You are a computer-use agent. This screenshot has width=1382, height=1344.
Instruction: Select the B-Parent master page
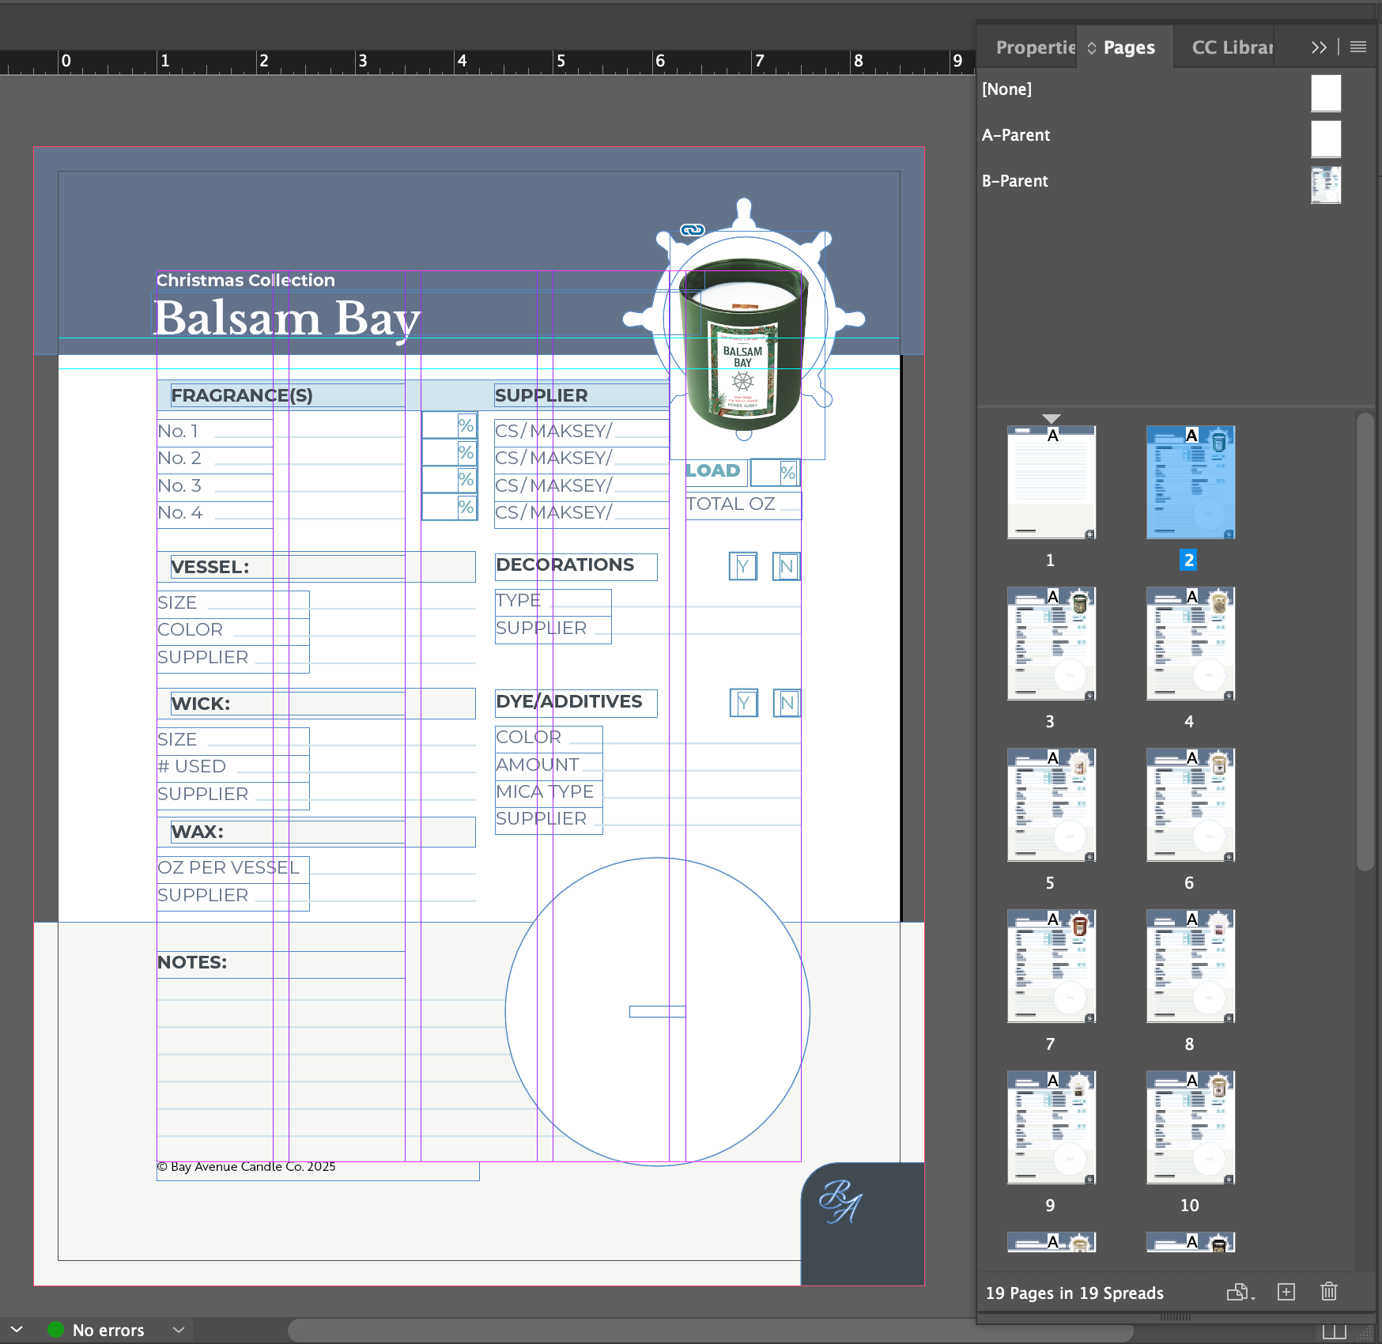point(1016,181)
